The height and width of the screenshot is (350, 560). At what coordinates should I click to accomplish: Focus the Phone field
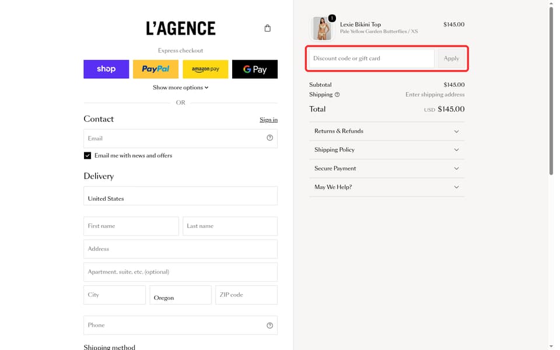181,325
